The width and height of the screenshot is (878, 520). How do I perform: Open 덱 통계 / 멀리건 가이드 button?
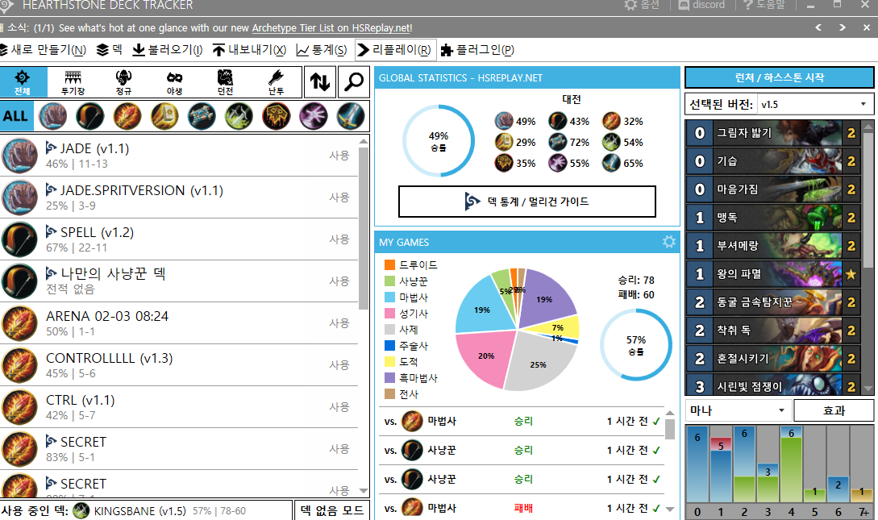527,202
